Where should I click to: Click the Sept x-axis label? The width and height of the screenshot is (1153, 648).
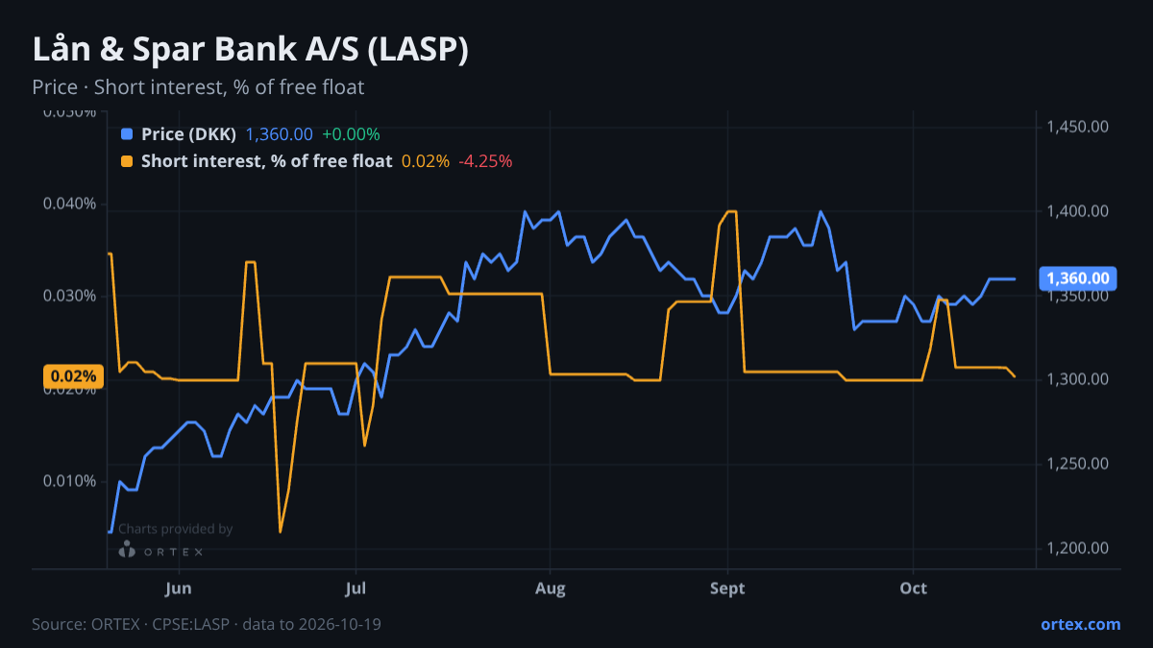point(727,588)
